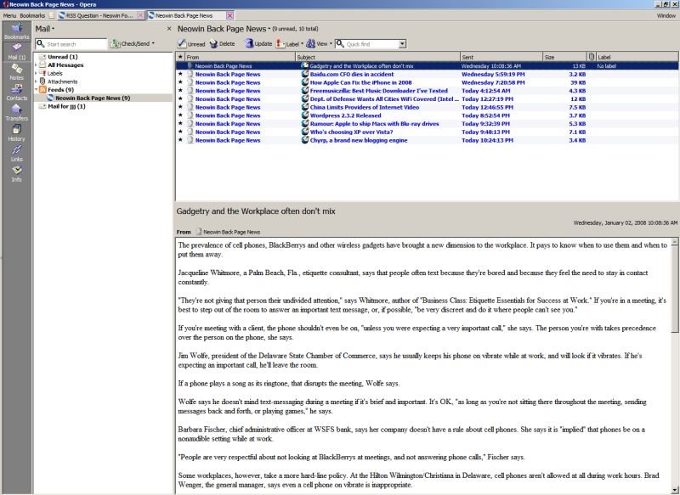
Task: Toggle the star on the Baidu.com CFO message
Action: pos(180,74)
